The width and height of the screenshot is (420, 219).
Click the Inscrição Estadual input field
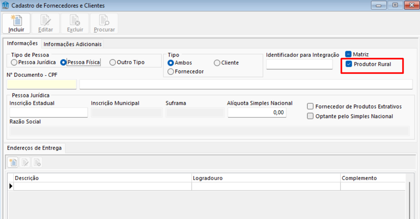(x=48, y=113)
